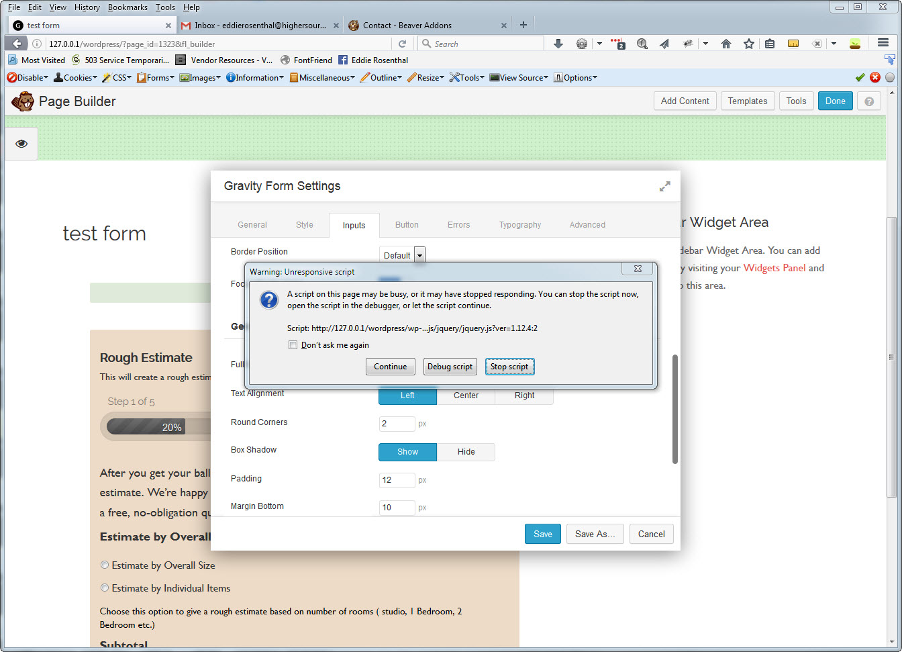Click the 20% form progress bar
The height and width of the screenshot is (652, 902).
point(154,427)
